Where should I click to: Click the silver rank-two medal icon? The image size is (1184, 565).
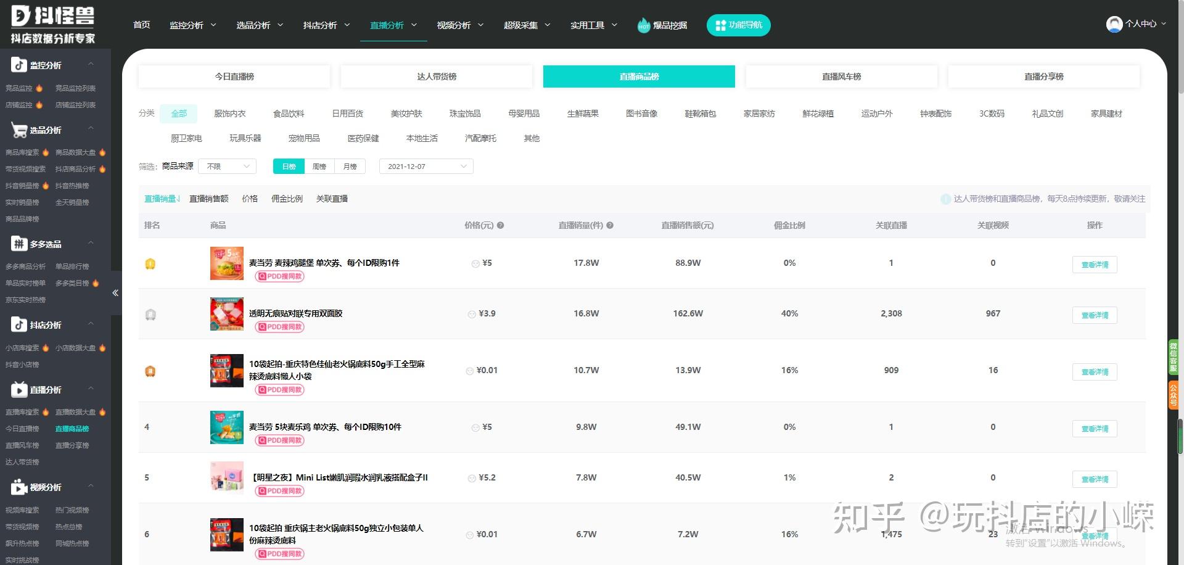pyautogui.click(x=150, y=315)
